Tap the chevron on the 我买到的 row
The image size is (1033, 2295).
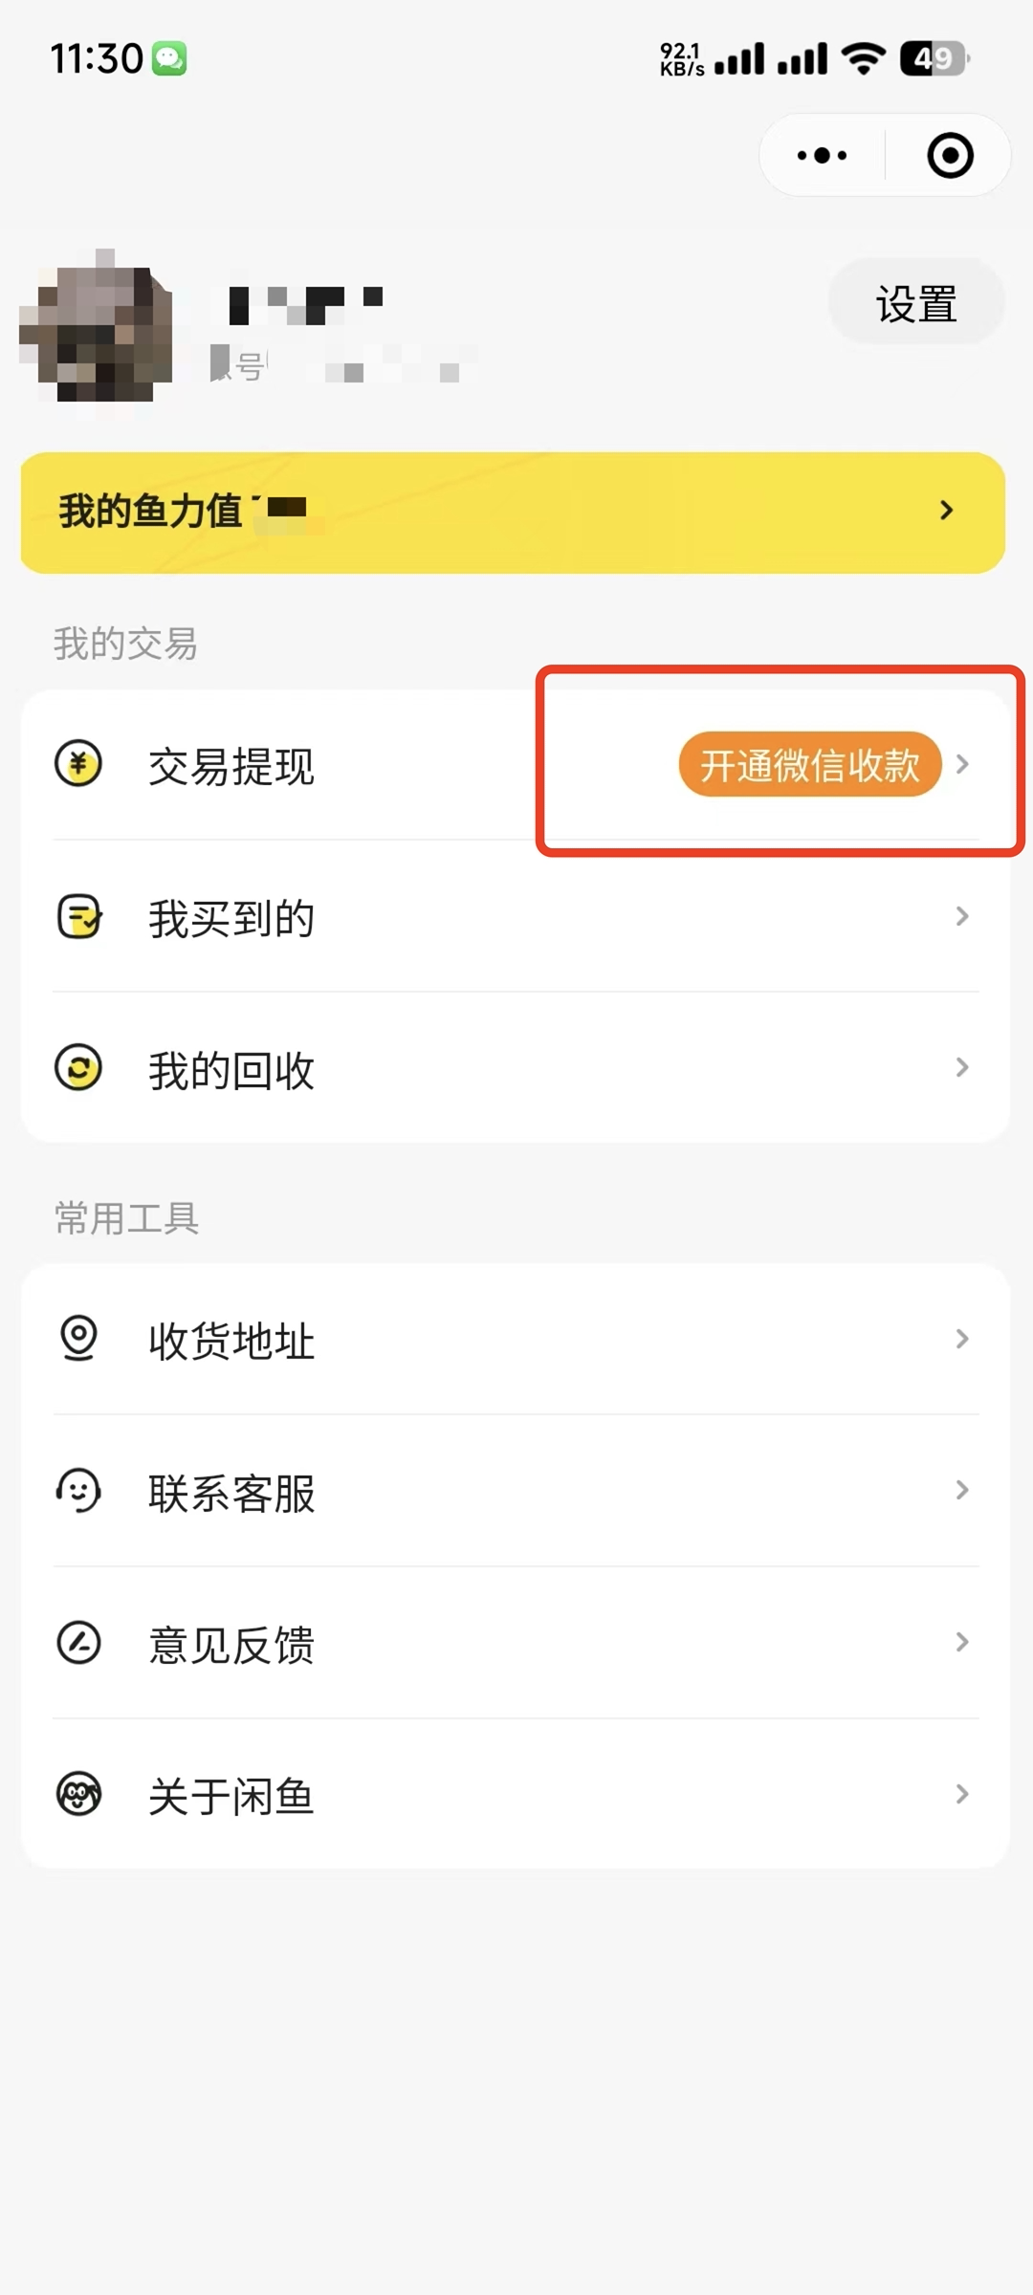pos(962,917)
